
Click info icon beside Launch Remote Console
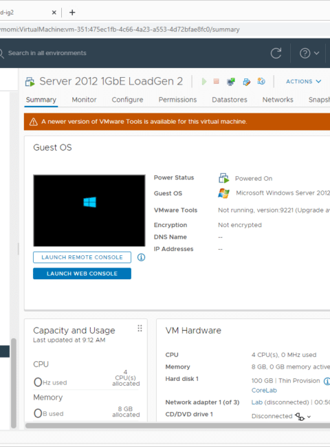coord(141,257)
